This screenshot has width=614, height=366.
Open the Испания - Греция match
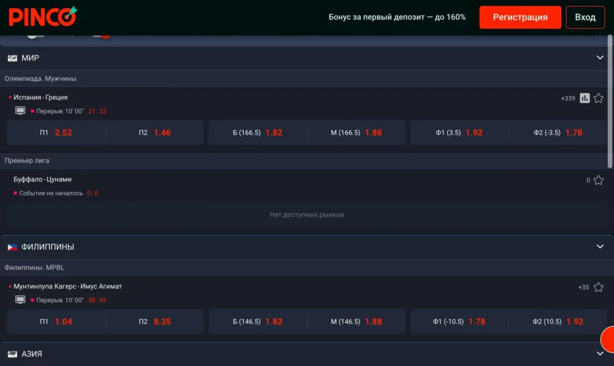(x=40, y=97)
